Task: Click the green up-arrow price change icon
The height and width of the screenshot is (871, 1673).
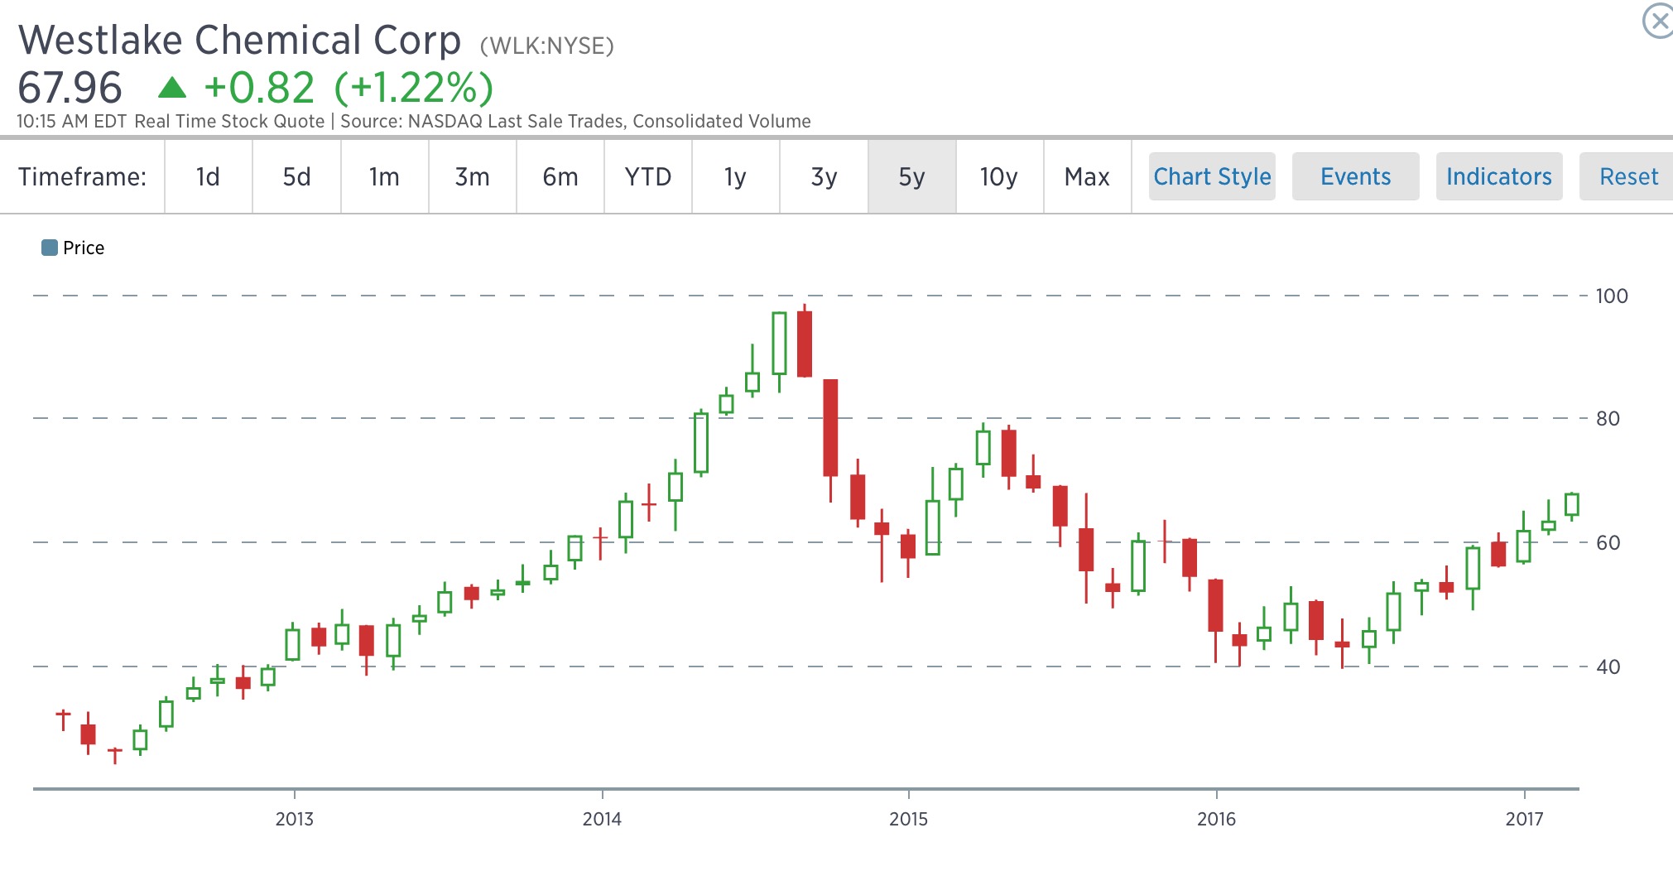Action: [x=172, y=87]
